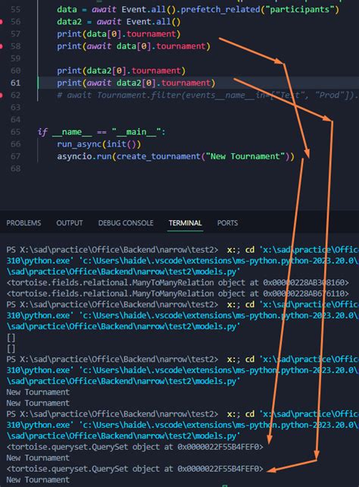This screenshot has height=487, width=359.
Task: Toggle breakpoint dot on line 58
Action: (x=2, y=46)
